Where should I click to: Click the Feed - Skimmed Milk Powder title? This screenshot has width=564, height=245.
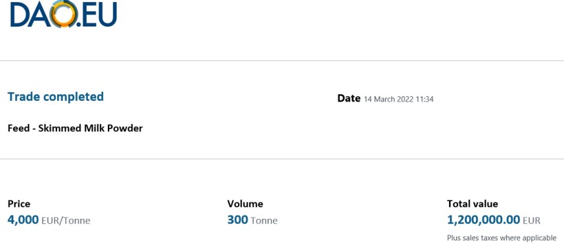click(x=75, y=128)
